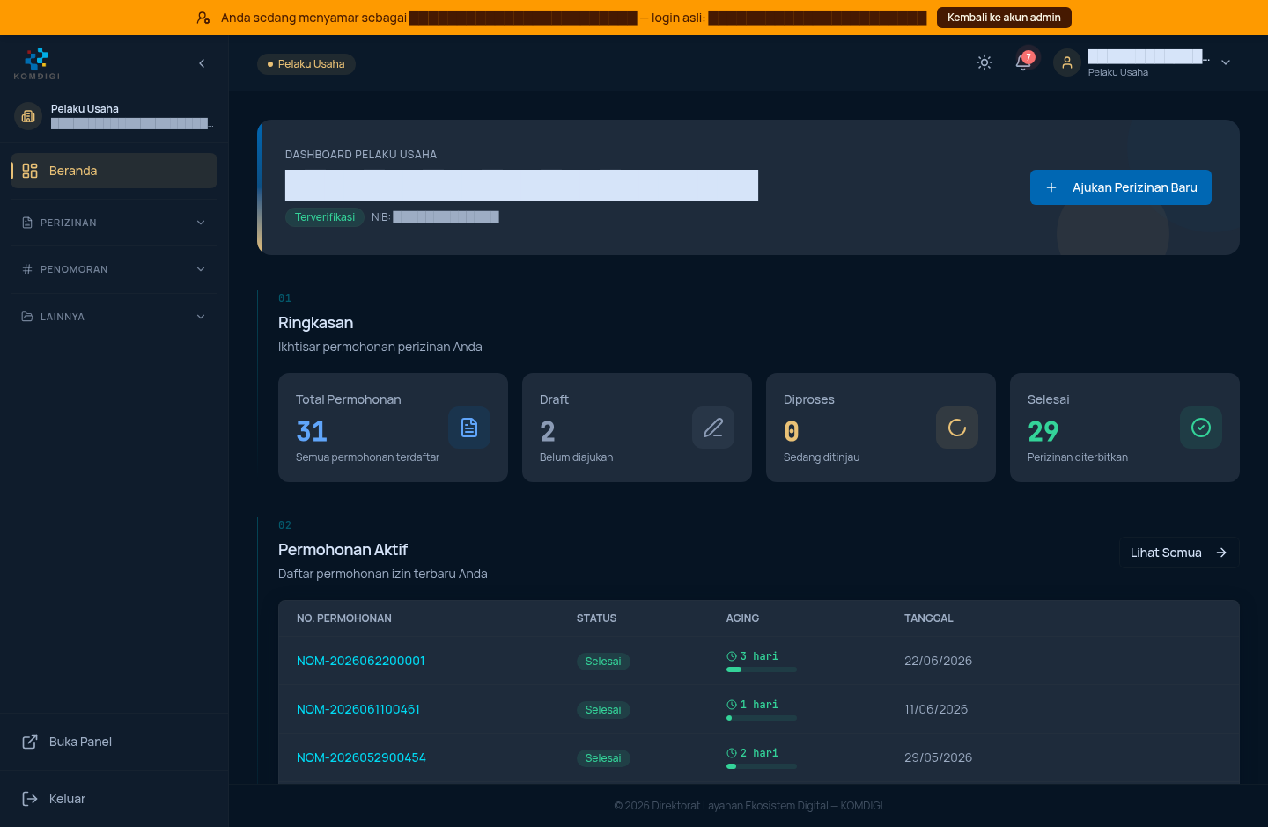Log out with Keluar

pyautogui.click(x=114, y=799)
